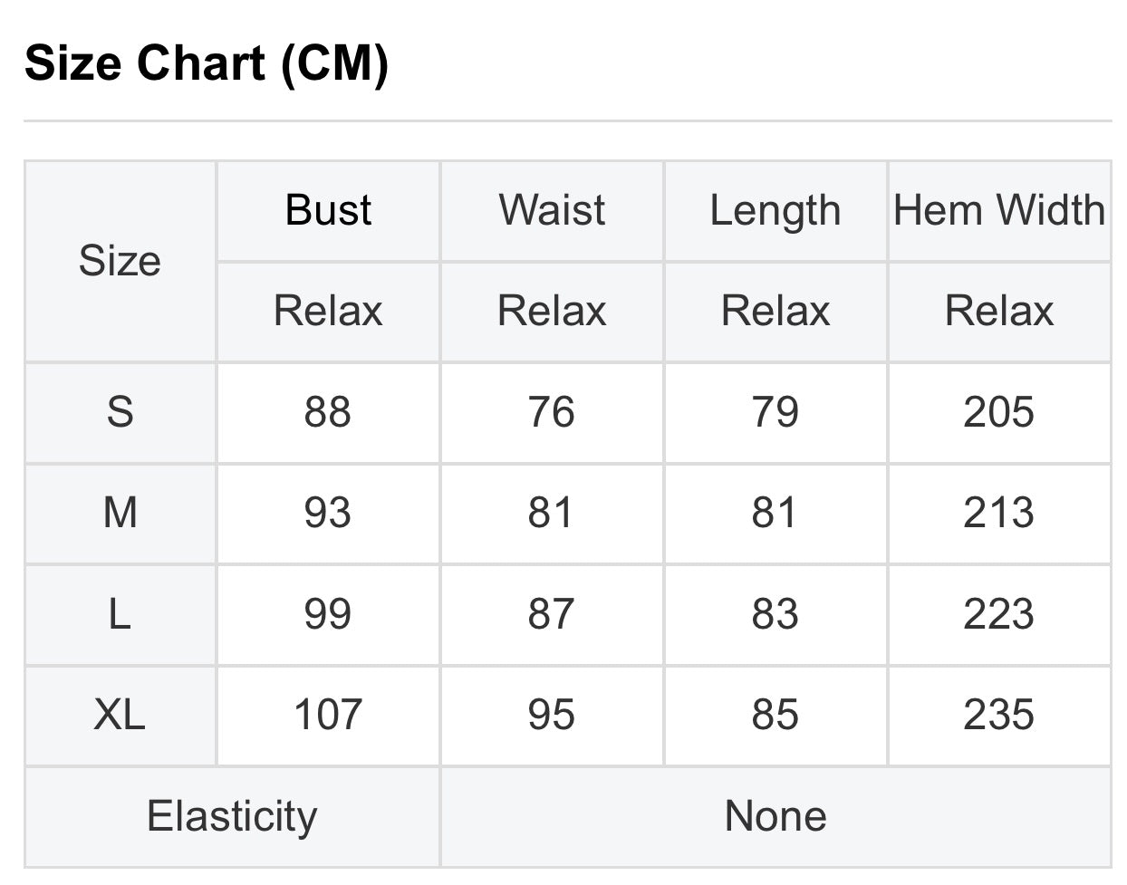Select the Waist column header
Screen dimensions: 1127x885
pos(552,210)
